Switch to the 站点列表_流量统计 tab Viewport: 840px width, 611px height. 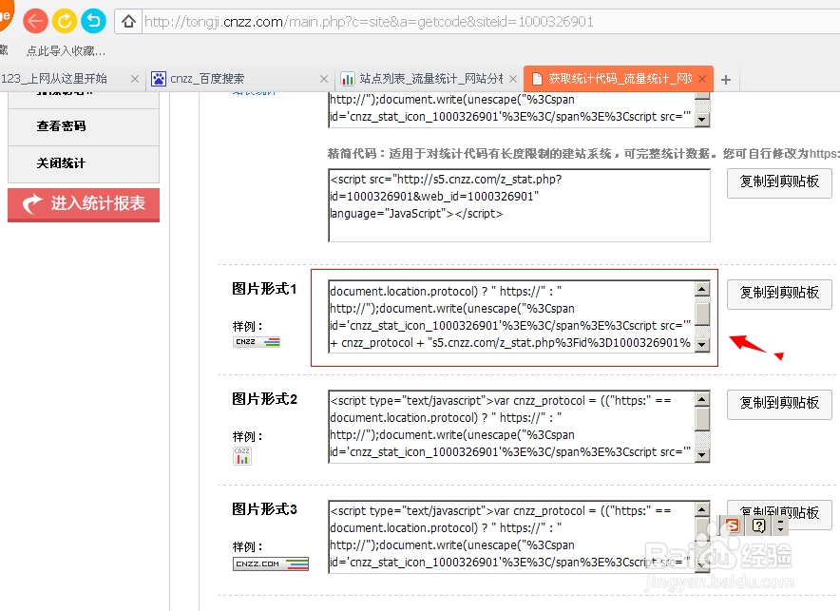(431, 79)
